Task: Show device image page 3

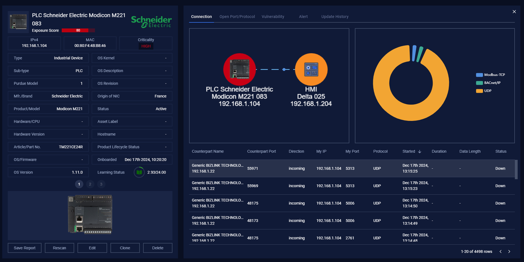Action: (x=101, y=184)
